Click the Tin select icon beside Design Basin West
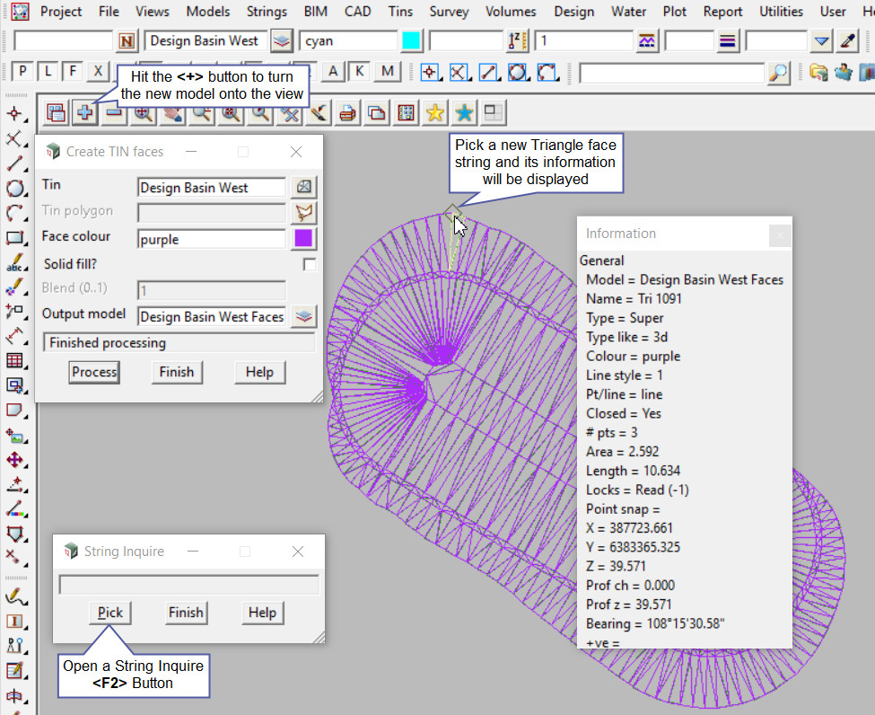Screen dimensions: 875x715 click(305, 187)
